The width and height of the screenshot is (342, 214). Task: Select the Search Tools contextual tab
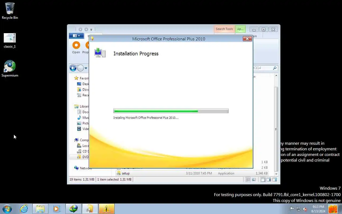[224, 29]
